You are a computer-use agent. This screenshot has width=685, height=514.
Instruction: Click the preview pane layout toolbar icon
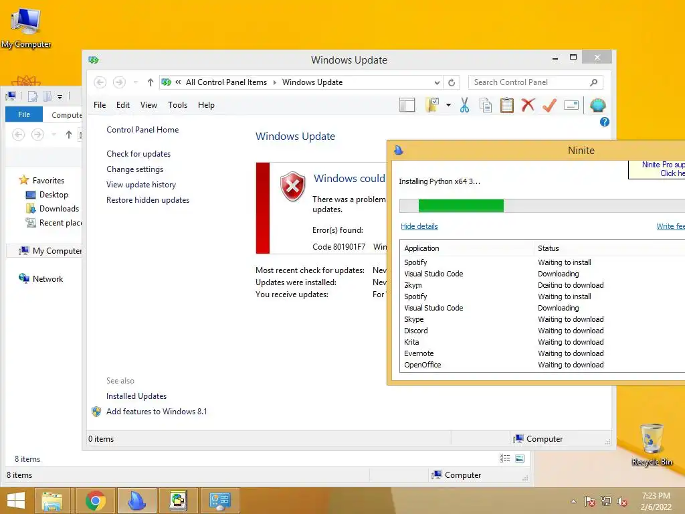(407, 105)
